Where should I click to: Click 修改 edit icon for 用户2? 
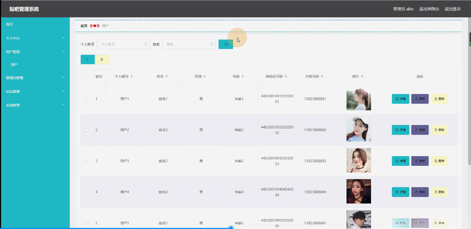pos(420,130)
